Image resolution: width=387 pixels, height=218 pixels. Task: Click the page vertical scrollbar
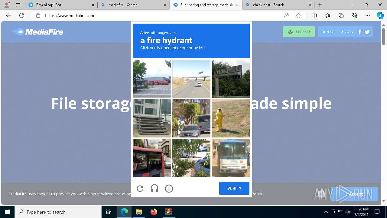click(384, 36)
